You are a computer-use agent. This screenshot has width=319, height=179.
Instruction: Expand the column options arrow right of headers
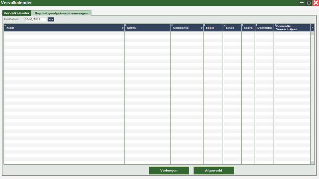click(x=312, y=28)
